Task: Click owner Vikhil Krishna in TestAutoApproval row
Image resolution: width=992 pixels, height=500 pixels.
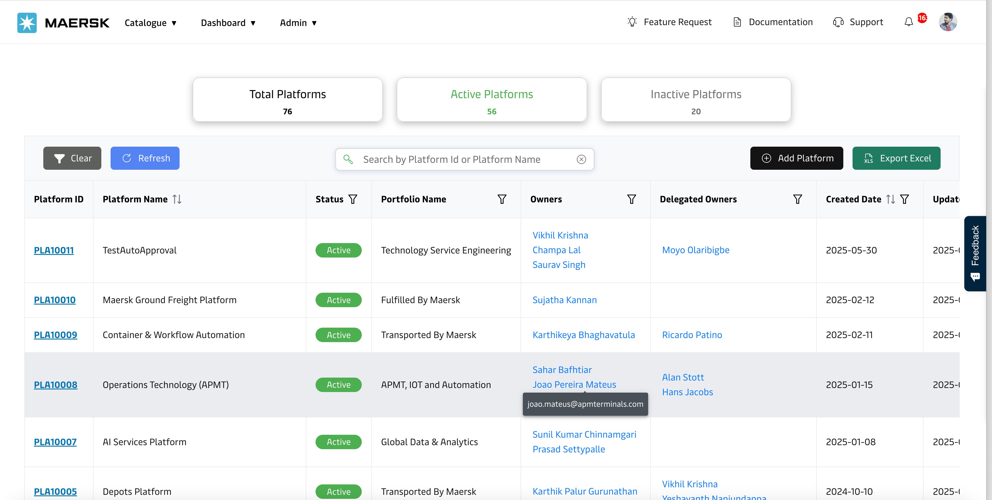Action: pyautogui.click(x=560, y=235)
